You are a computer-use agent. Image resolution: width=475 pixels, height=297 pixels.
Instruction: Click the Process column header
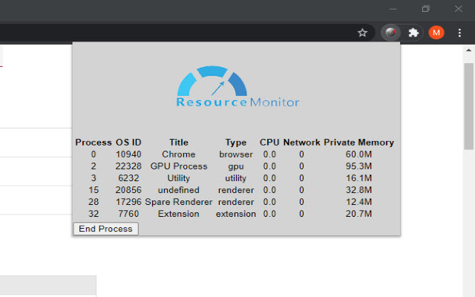[94, 143]
